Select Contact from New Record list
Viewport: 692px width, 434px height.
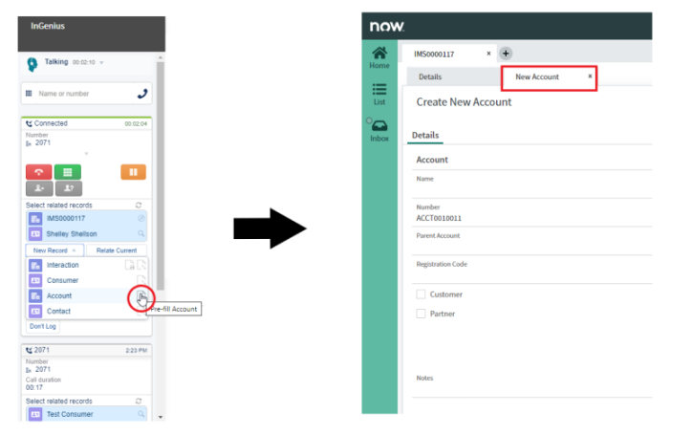59,311
